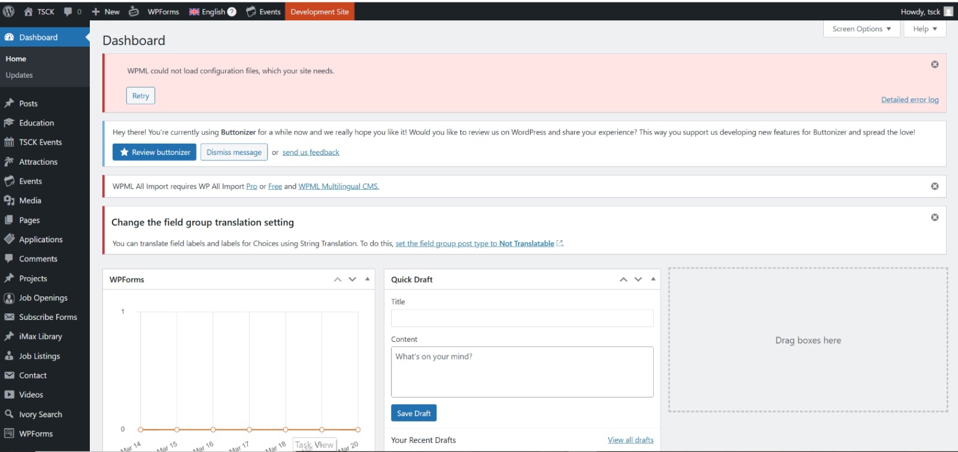Click the Videos play icon in sidebar
Viewport: 958px width, 452px height.
coord(9,395)
